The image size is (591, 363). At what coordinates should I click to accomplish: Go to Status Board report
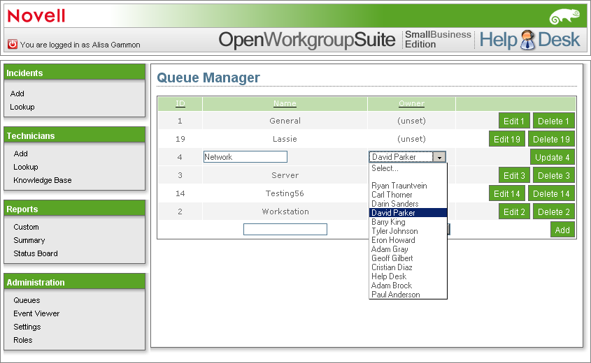(35, 253)
